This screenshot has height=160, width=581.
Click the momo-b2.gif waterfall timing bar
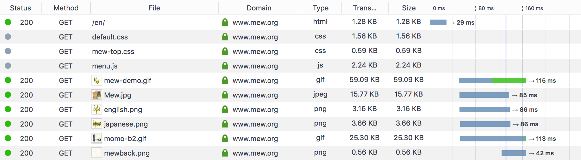click(x=493, y=139)
